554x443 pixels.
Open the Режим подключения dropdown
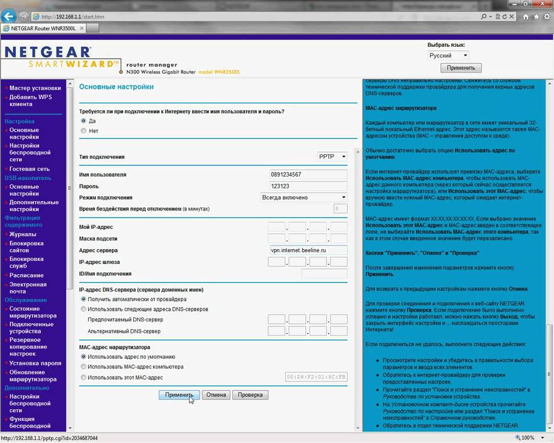[x=304, y=198]
